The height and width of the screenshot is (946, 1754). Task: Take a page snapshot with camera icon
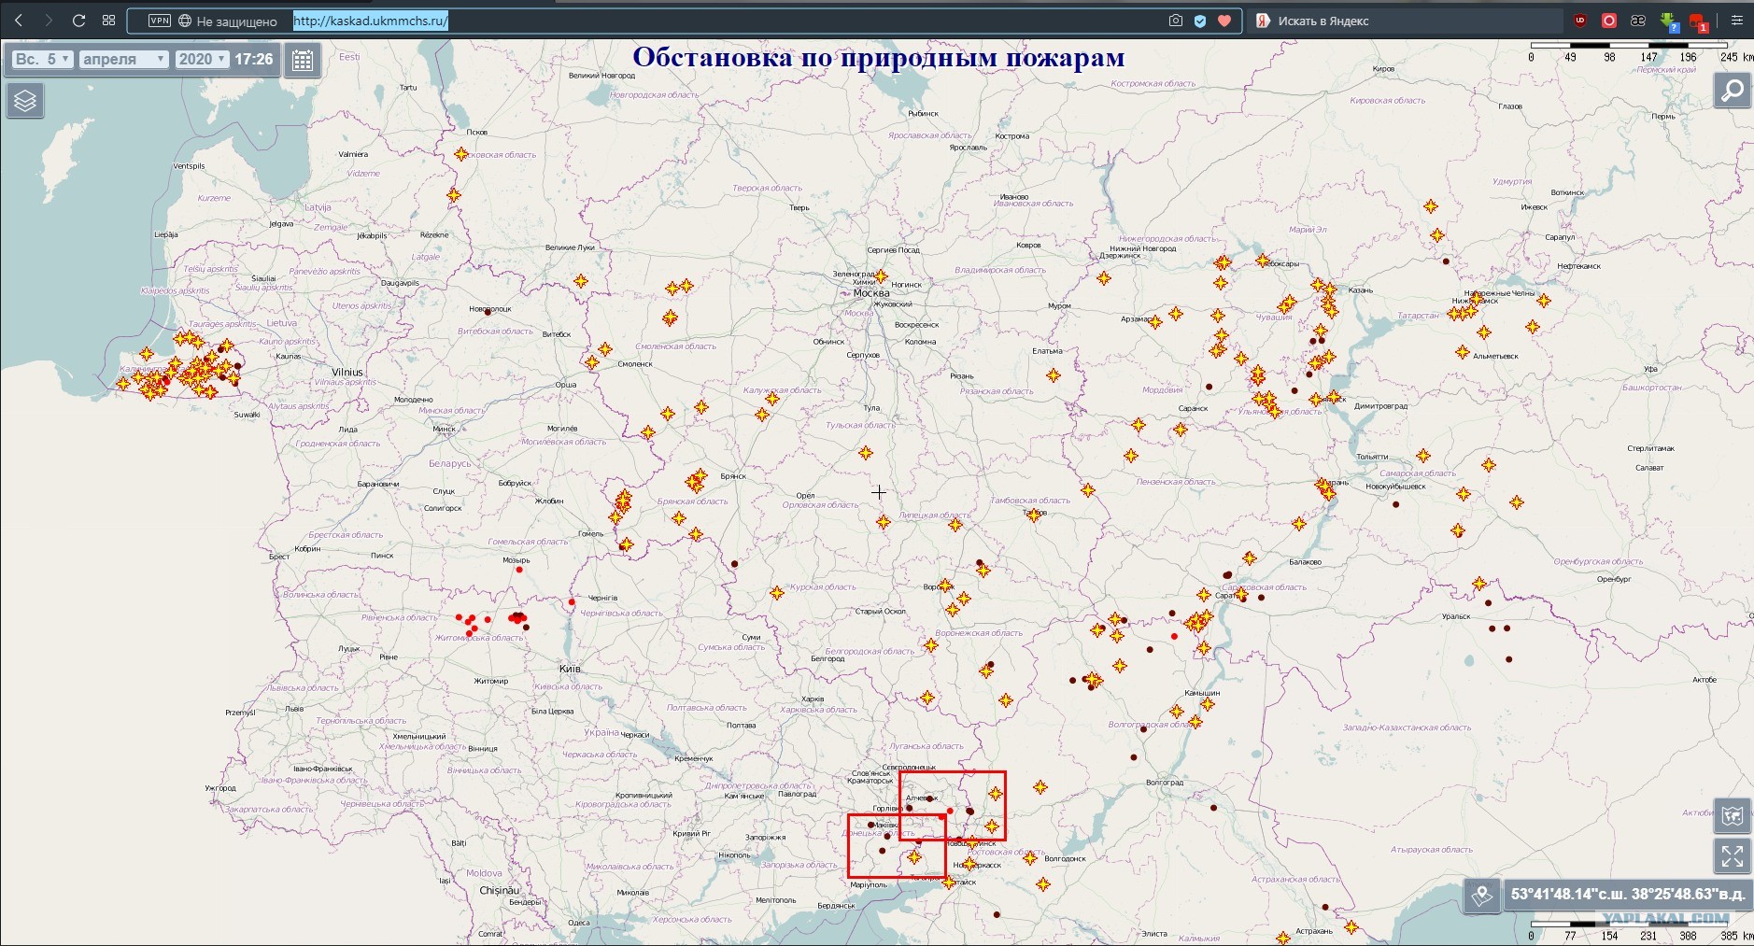tap(1176, 21)
